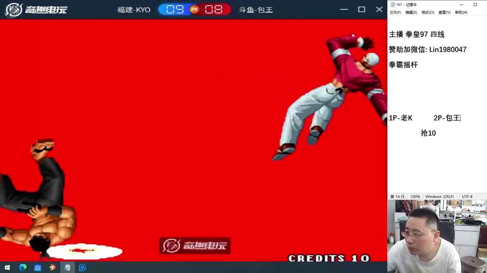Close the game platform window
The width and height of the screenshot is (487, 273).
click(x=379, y=9)
